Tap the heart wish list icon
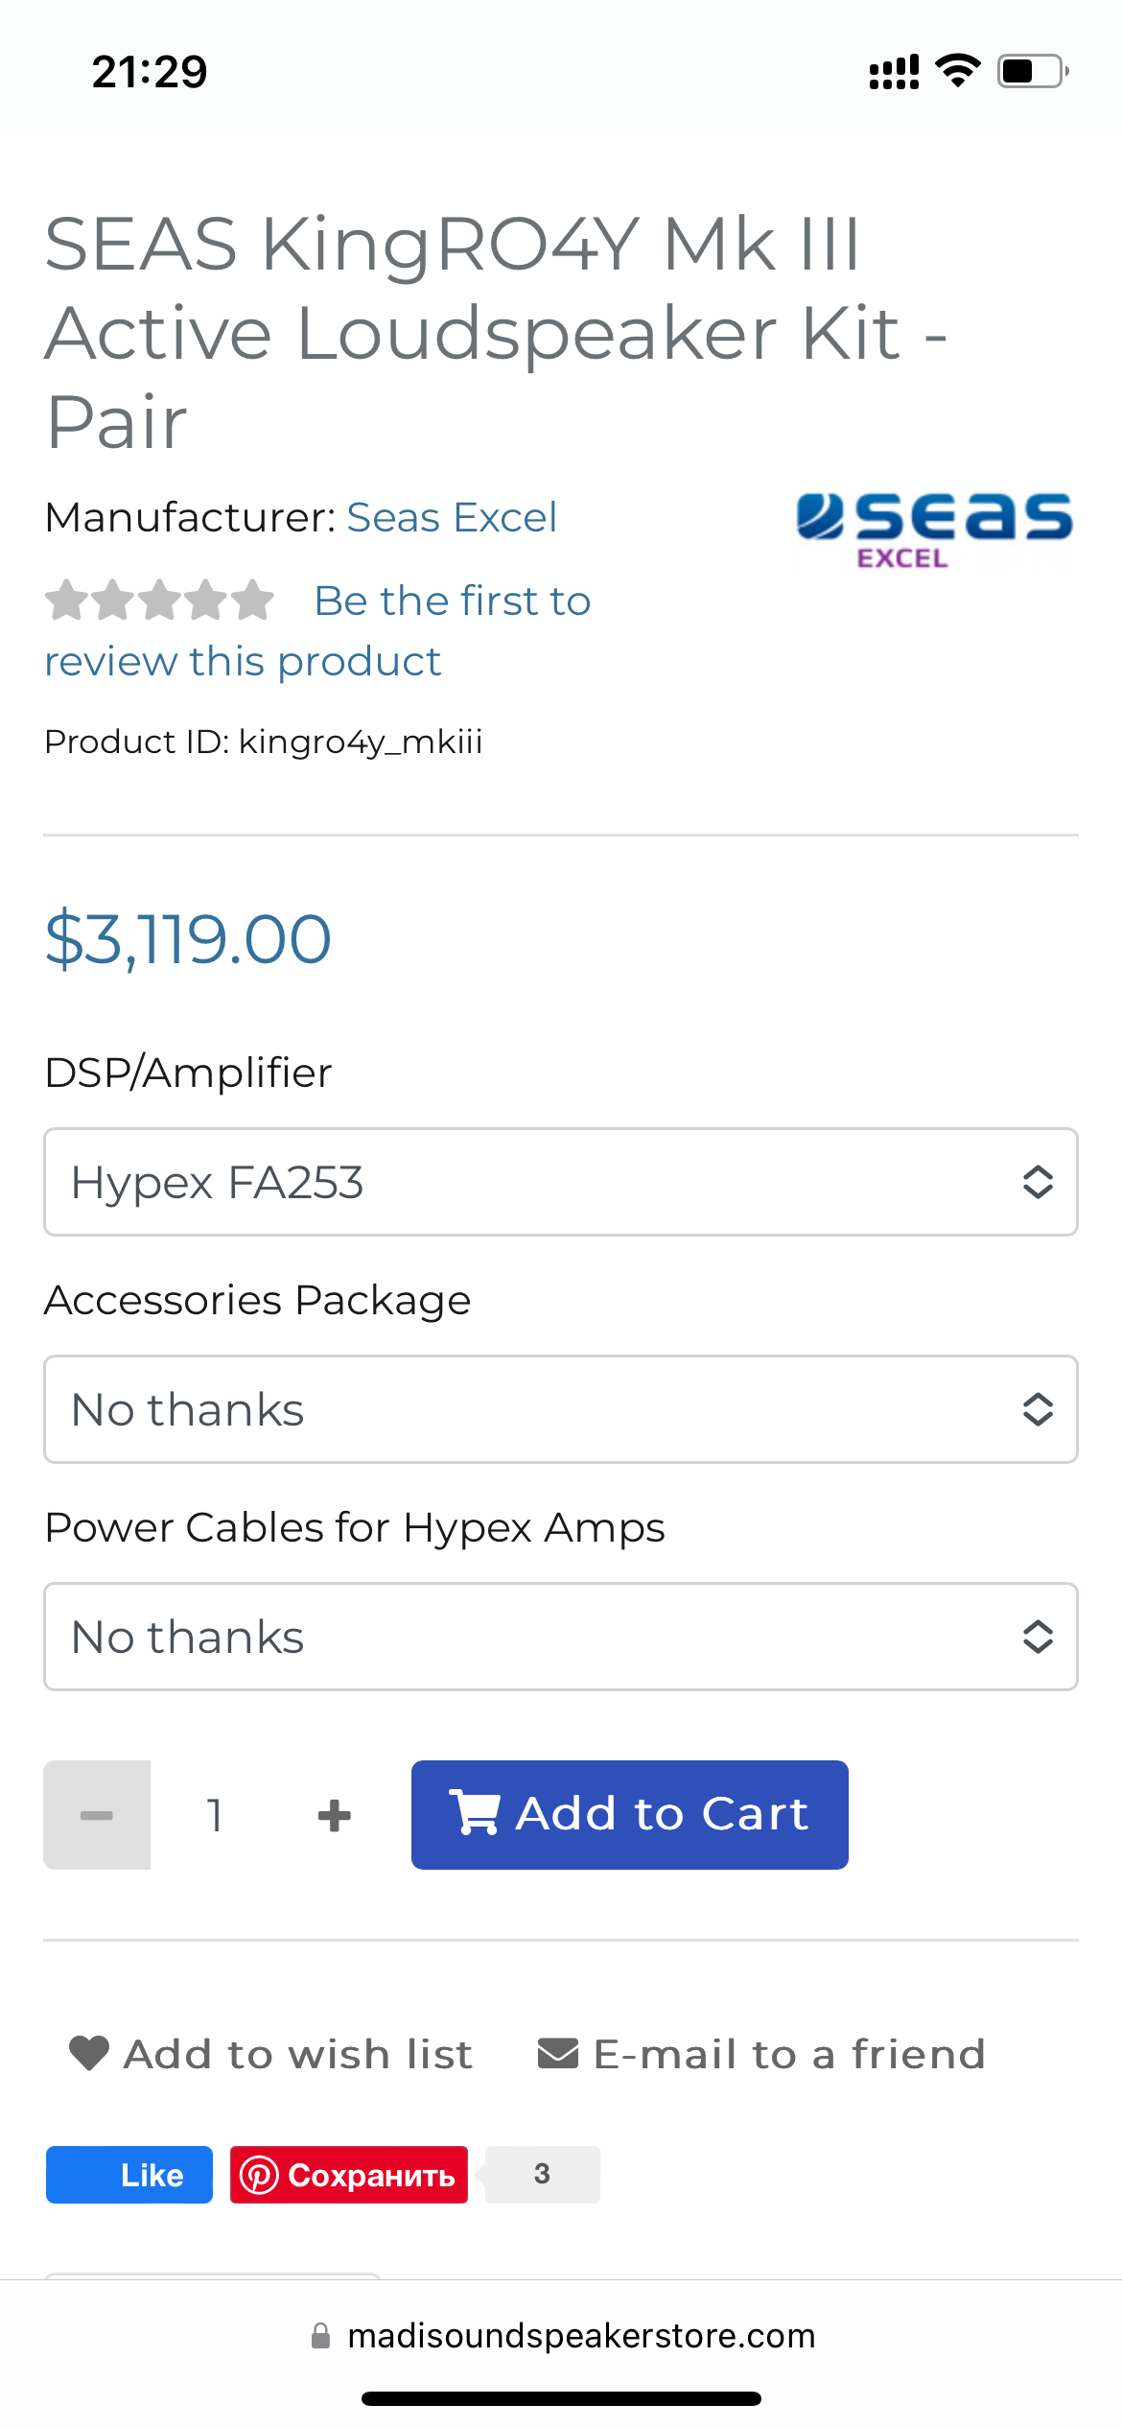The width and height of the screenshot is (1122, 2429). click(89, 2054)
